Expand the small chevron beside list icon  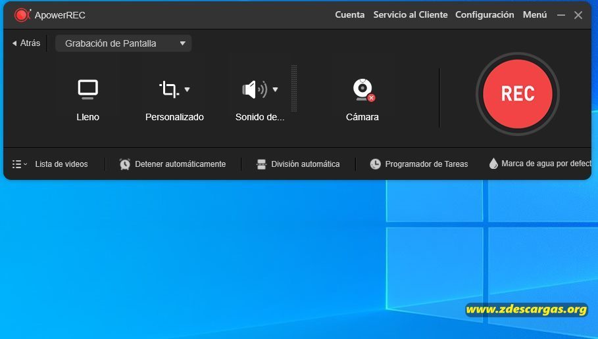tap(26, 164)
